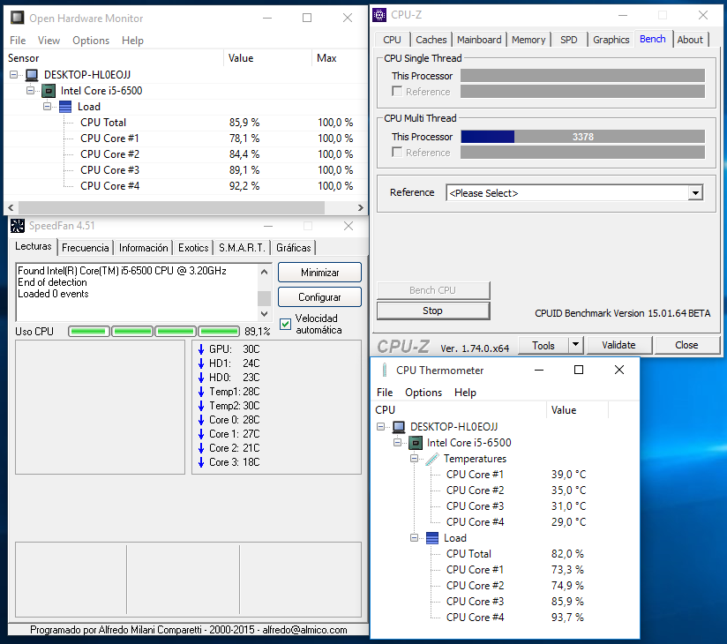The height and width of the screenshot is (644, 727).
Task: Click the computer icon in CPU Thermometer tree
Action: click(398, 427)
